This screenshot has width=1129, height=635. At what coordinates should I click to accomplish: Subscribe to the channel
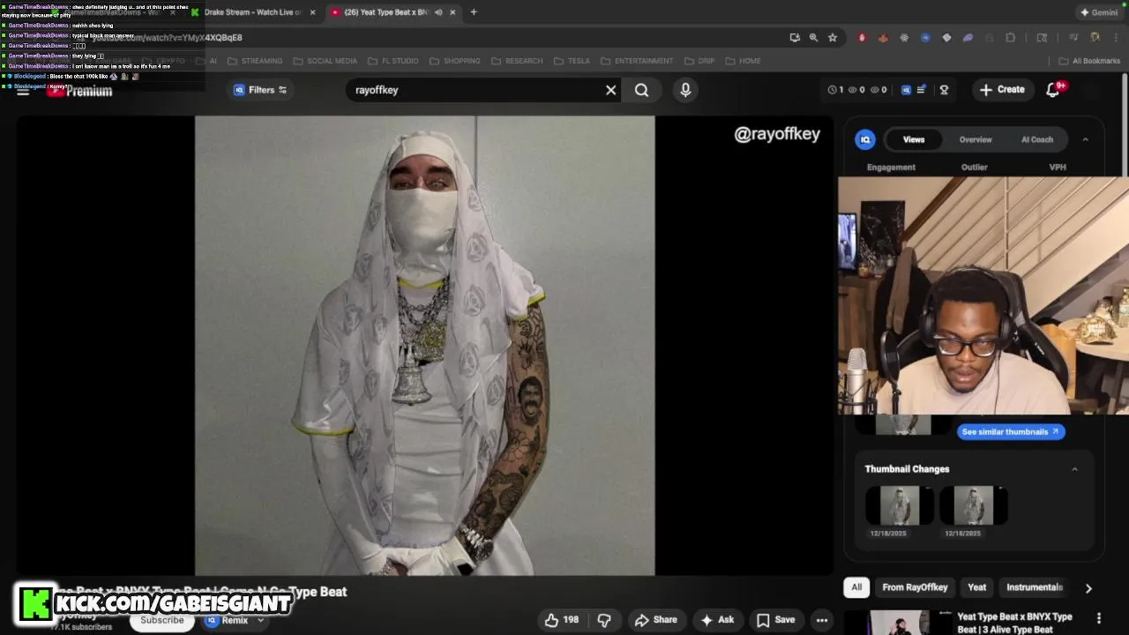tap(162, 621)
